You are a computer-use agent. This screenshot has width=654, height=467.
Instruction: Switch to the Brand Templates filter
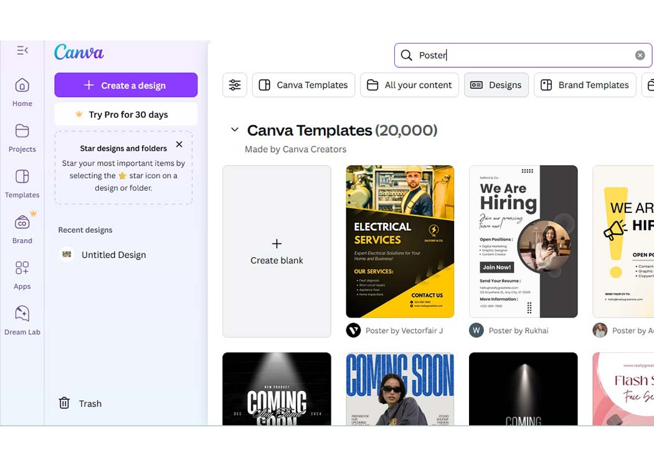tap(585, 85)
